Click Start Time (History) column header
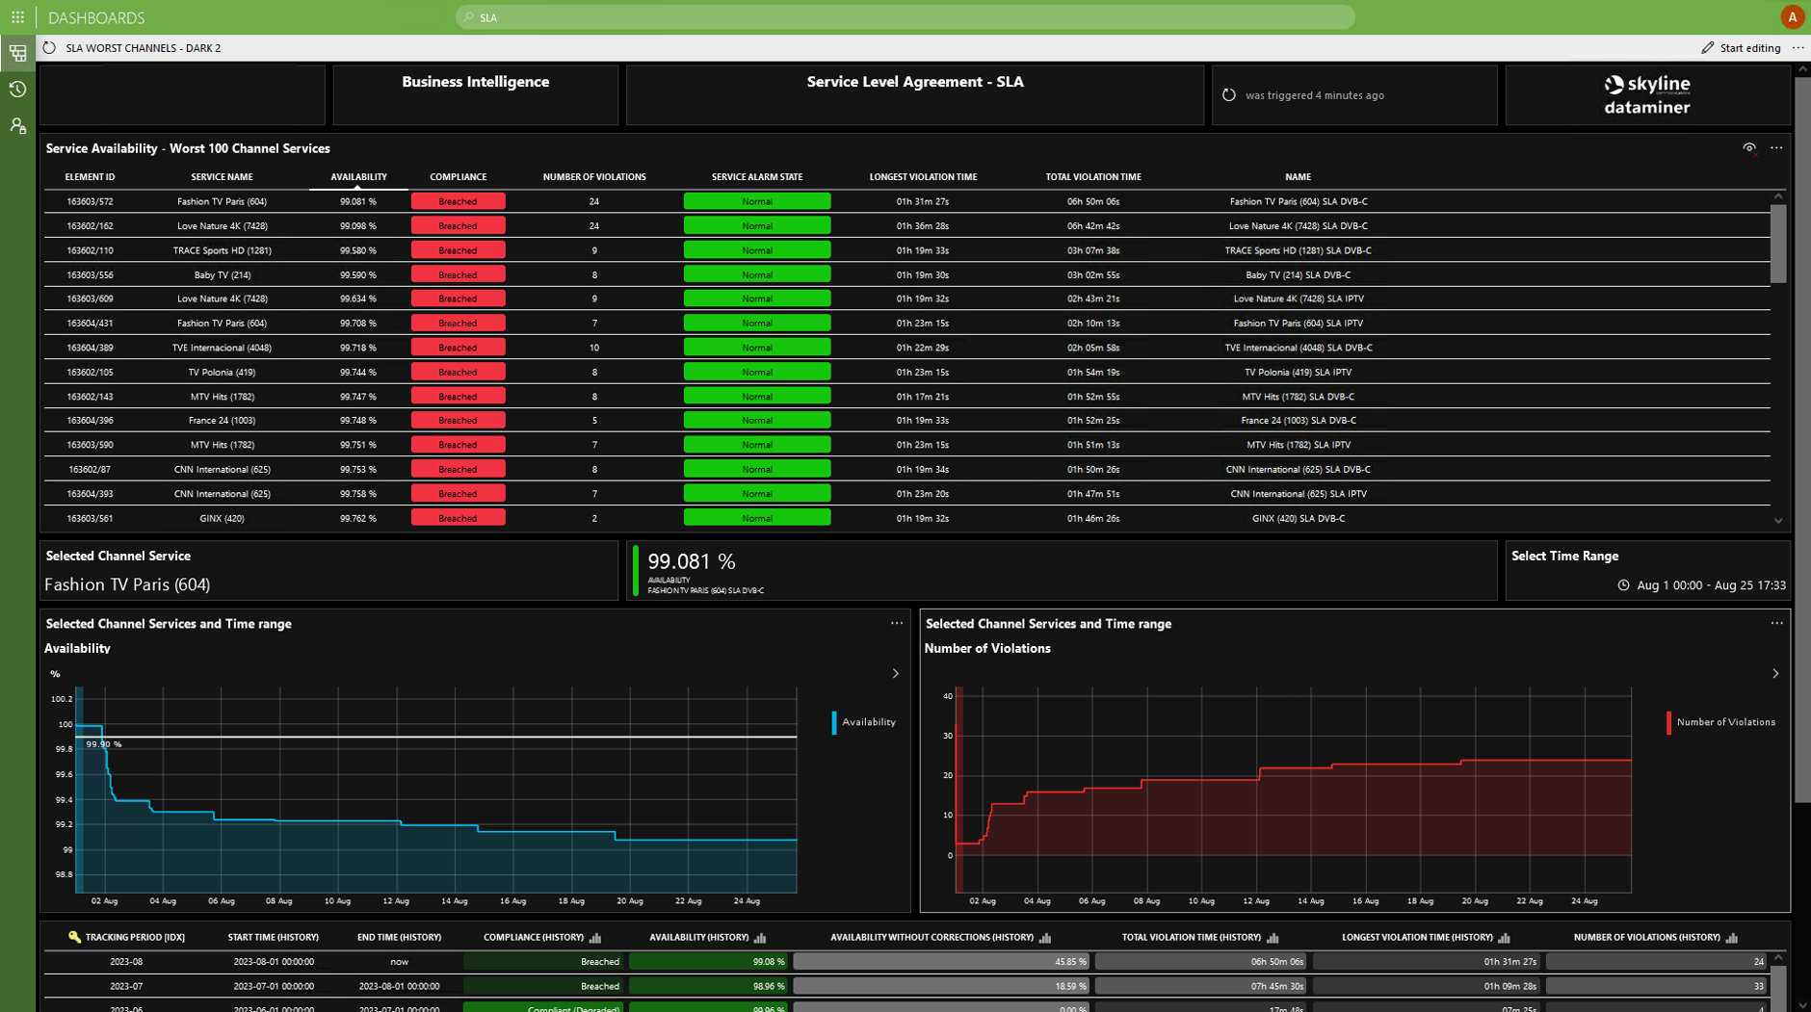 click(273, 938)
